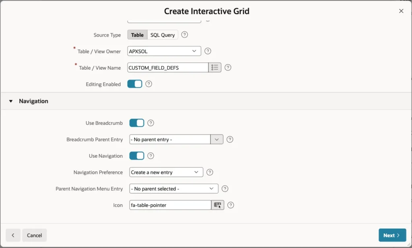Open help for Navigation Preference
412x248 pixels.
(x=210, y=172)
